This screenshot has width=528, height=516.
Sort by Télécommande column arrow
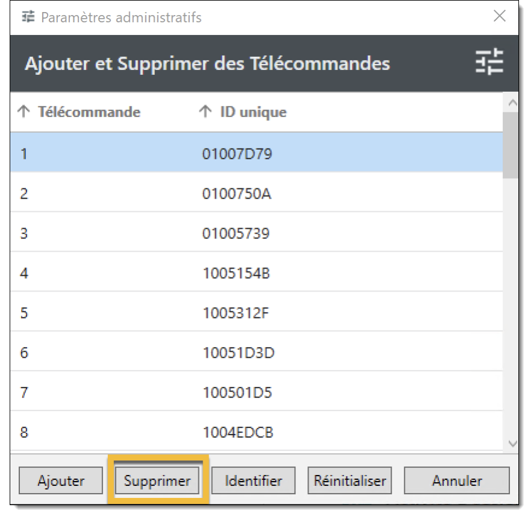[24, 112]
